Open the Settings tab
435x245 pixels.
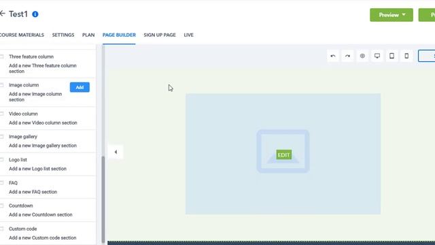pyautogui.click(x=63, y=35)
